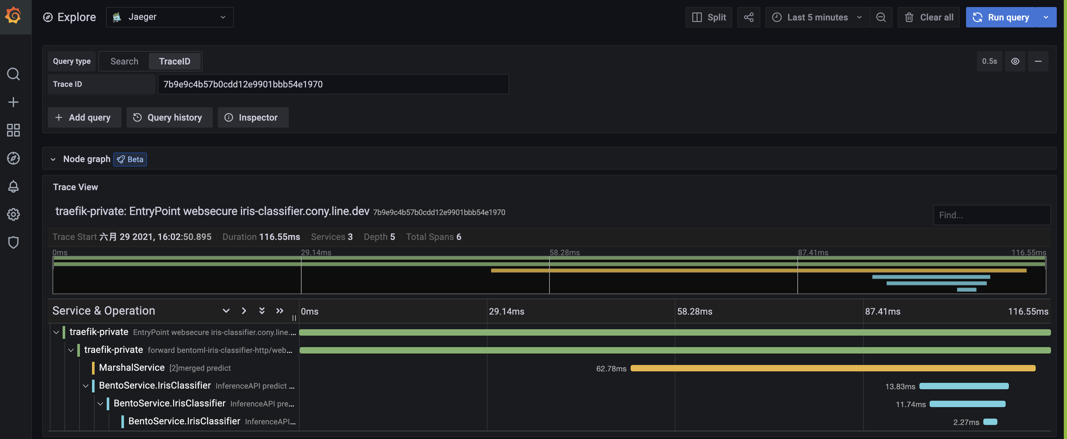The image size is (1067, 439).
Task: Open the query Inspector
Action: 253,117
